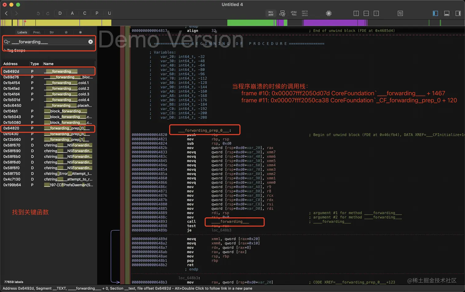This screenshot has height=292, width=465.
Task: Switch to the Str tab
Action: coord(52,32)
